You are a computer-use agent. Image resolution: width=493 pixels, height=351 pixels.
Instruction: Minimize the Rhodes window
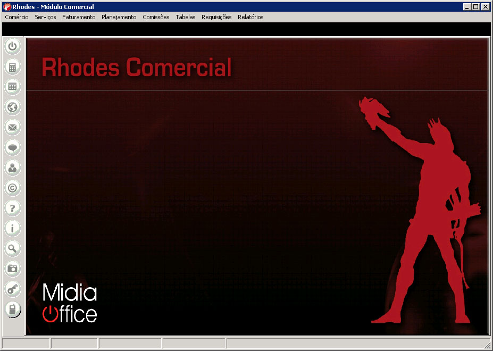(467, 6)
